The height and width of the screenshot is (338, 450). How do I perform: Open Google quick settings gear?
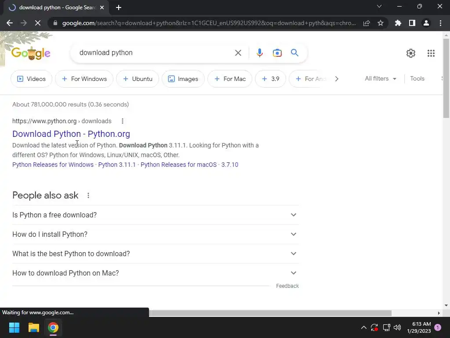click(411, 53)
